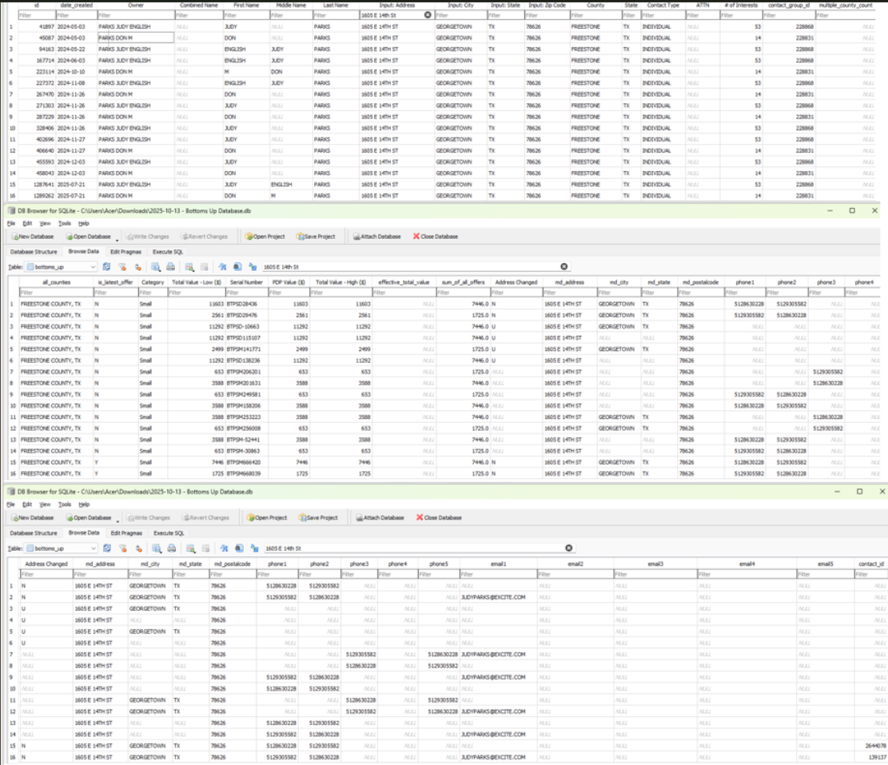Select id 1289262 cell in top table
888x765 pixels.
37,196
